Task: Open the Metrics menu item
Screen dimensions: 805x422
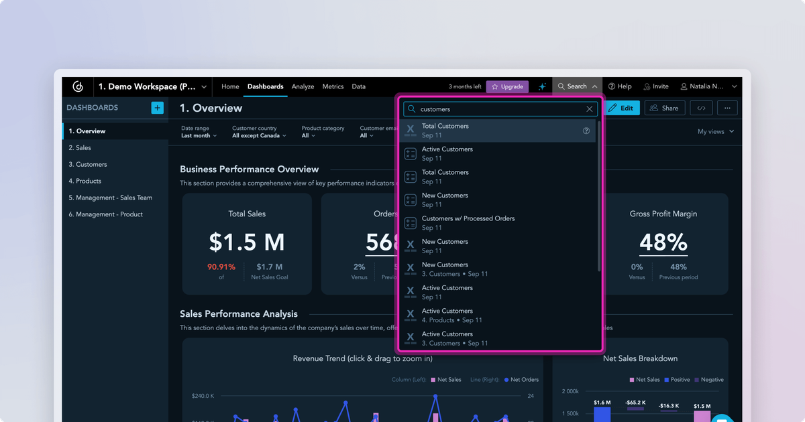Action: click(333, 86)
